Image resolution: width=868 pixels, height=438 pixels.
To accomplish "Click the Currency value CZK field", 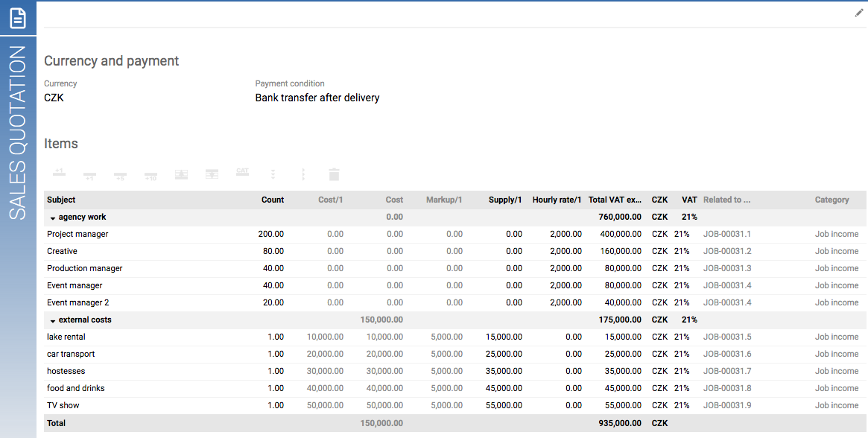I will click(54, 98).
